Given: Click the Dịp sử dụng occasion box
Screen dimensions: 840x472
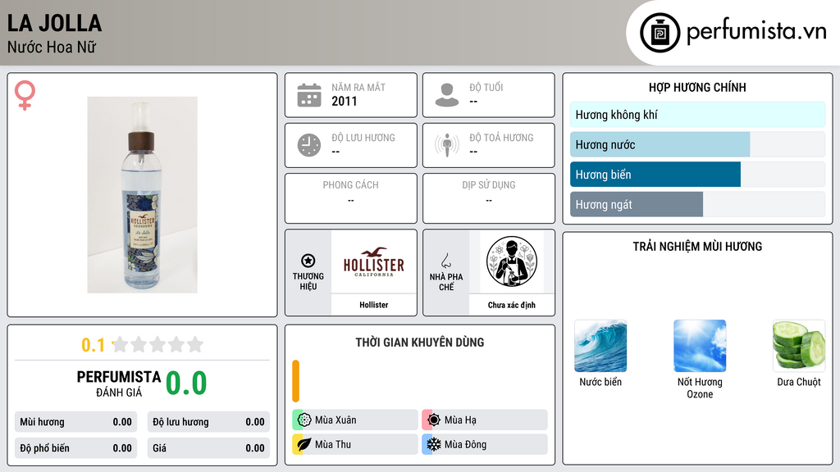Looking at the screenshot, I should [x=489, y=198].
